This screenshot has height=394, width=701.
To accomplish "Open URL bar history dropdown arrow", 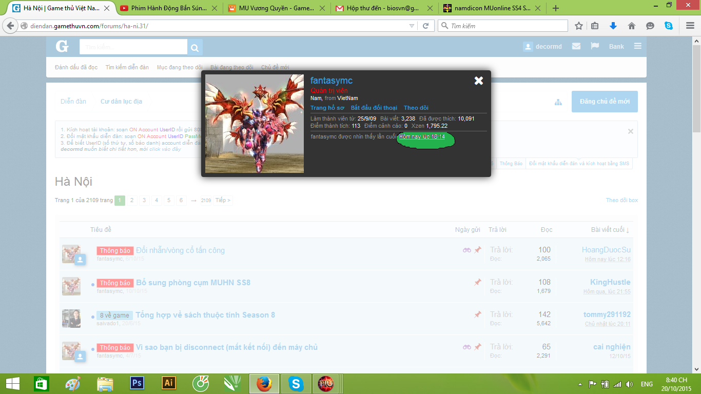I will pos(412,26).
